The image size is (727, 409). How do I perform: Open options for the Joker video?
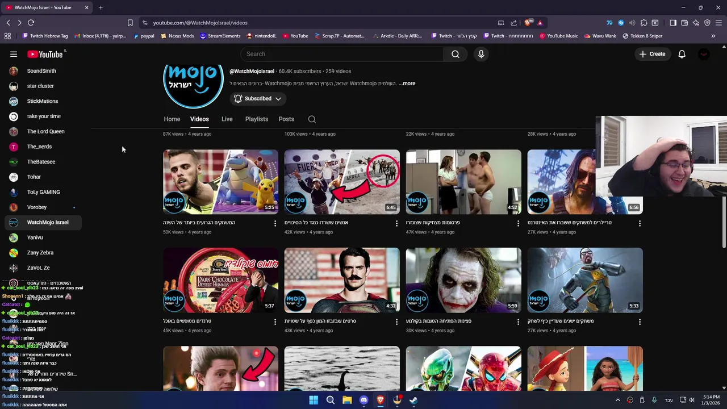click(x=518, y=322)
